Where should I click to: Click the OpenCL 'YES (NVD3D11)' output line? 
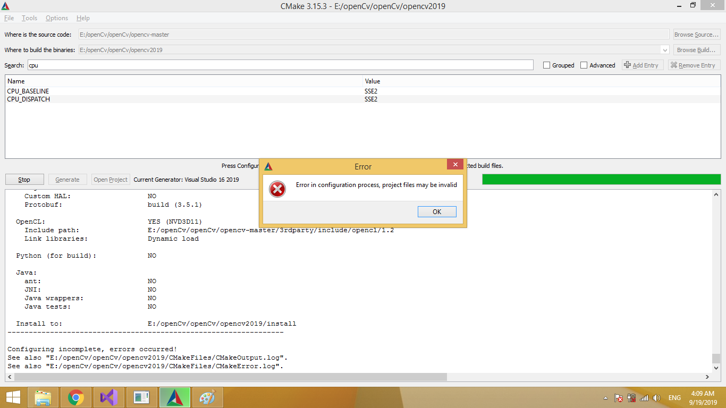(109, 222)
